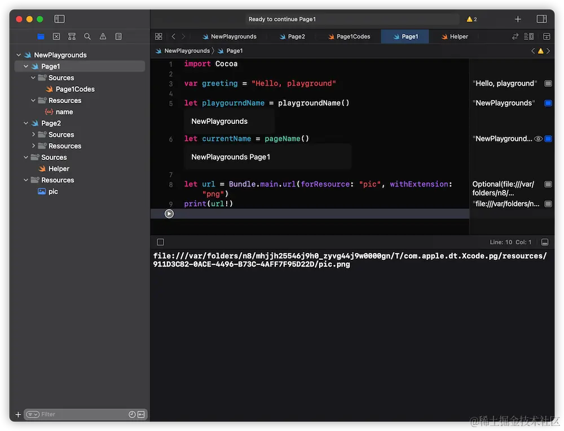The image size is (564, 431).
Task: Collapse the top-level Resources folder
Action: (x=26, y=180)
